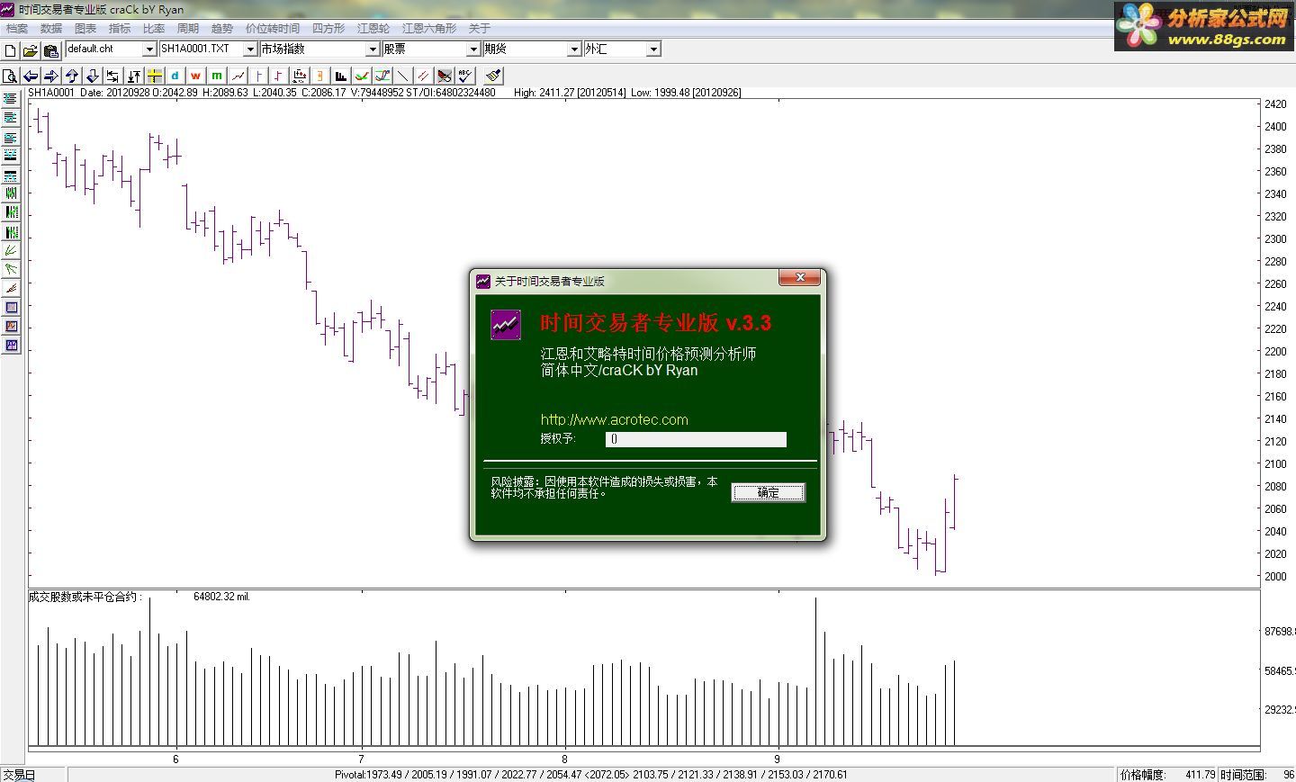The width and height of the screenshot is (1296, 782).
Task: Click the SH1A0001 date info line
Action: point(384,93)
